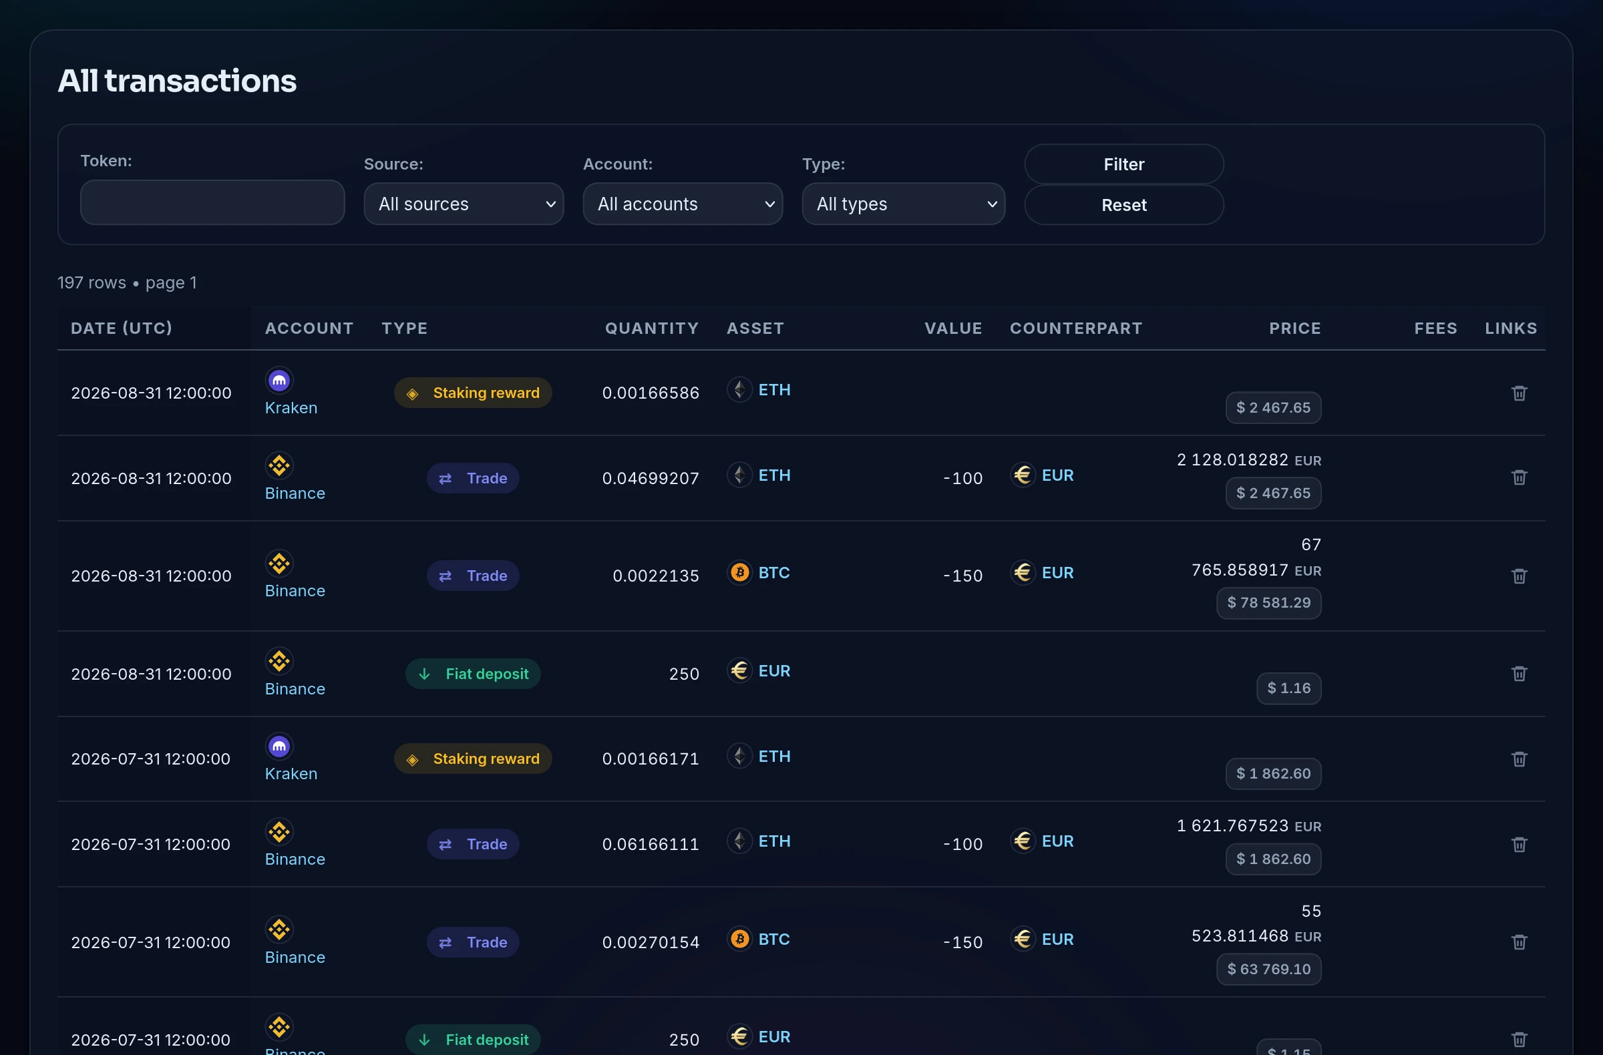This screenshot has height=1055, width=1603.
Task: Click the ETH icon in the 0.06166111 row
Action: click(x=739, y=841)
